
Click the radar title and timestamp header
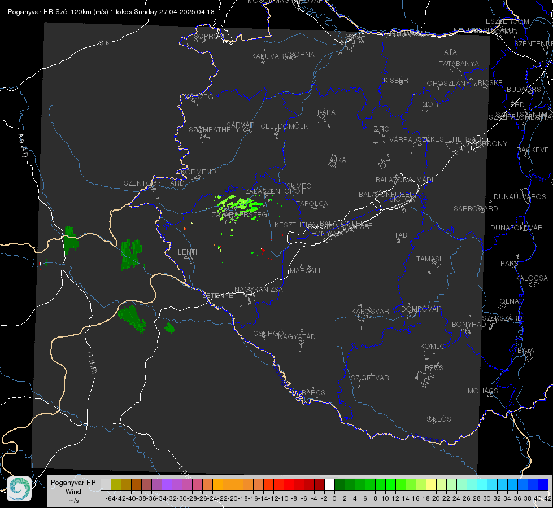pyautogui.click(x=111, y=12)
